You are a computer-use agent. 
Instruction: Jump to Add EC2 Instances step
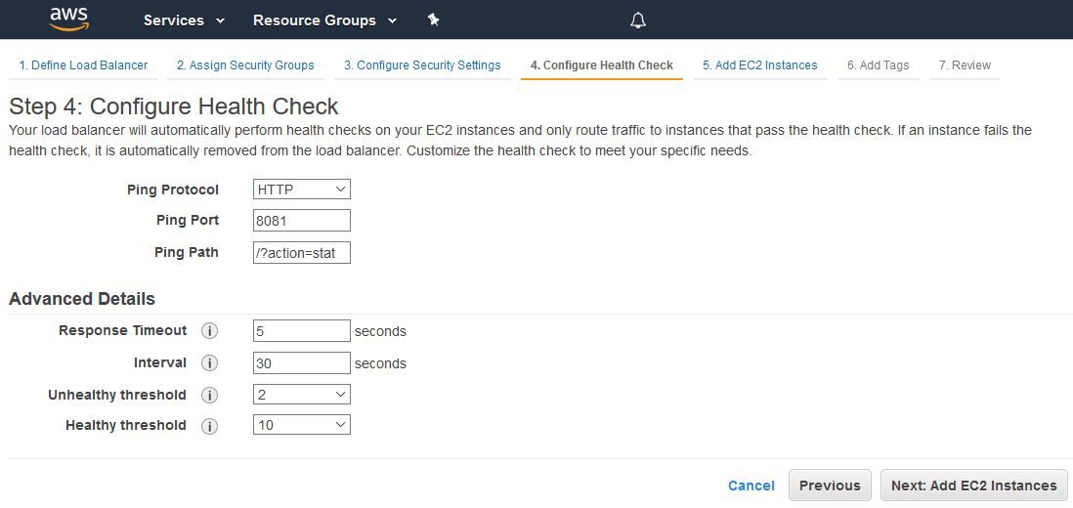(759, 65)
